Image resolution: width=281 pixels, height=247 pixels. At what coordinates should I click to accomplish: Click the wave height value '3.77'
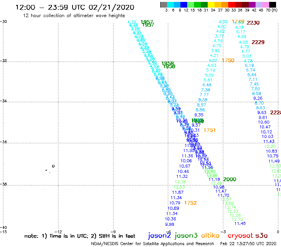[x=219, y=36]
